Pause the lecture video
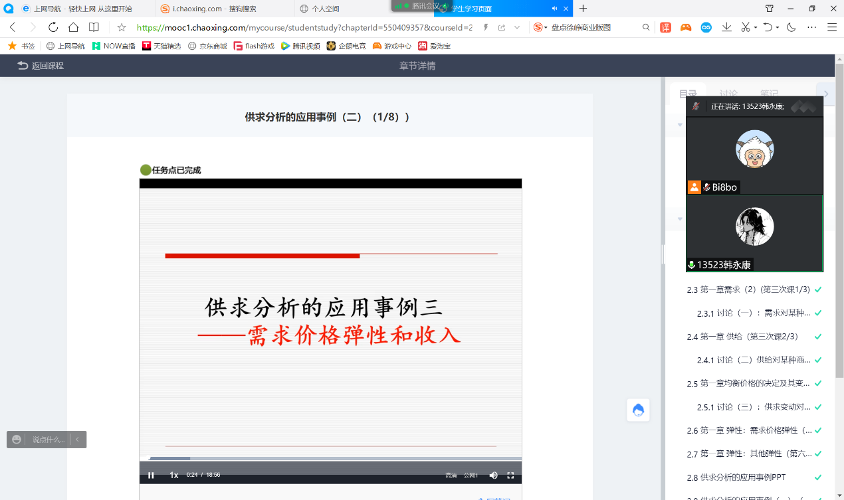The height and width of the screenshot is (500, 844). click(151, 475)
